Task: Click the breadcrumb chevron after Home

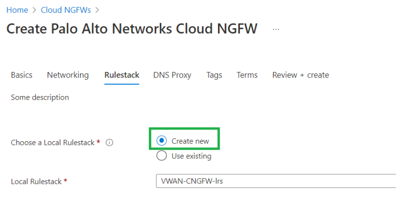Action: coord(34,10)
